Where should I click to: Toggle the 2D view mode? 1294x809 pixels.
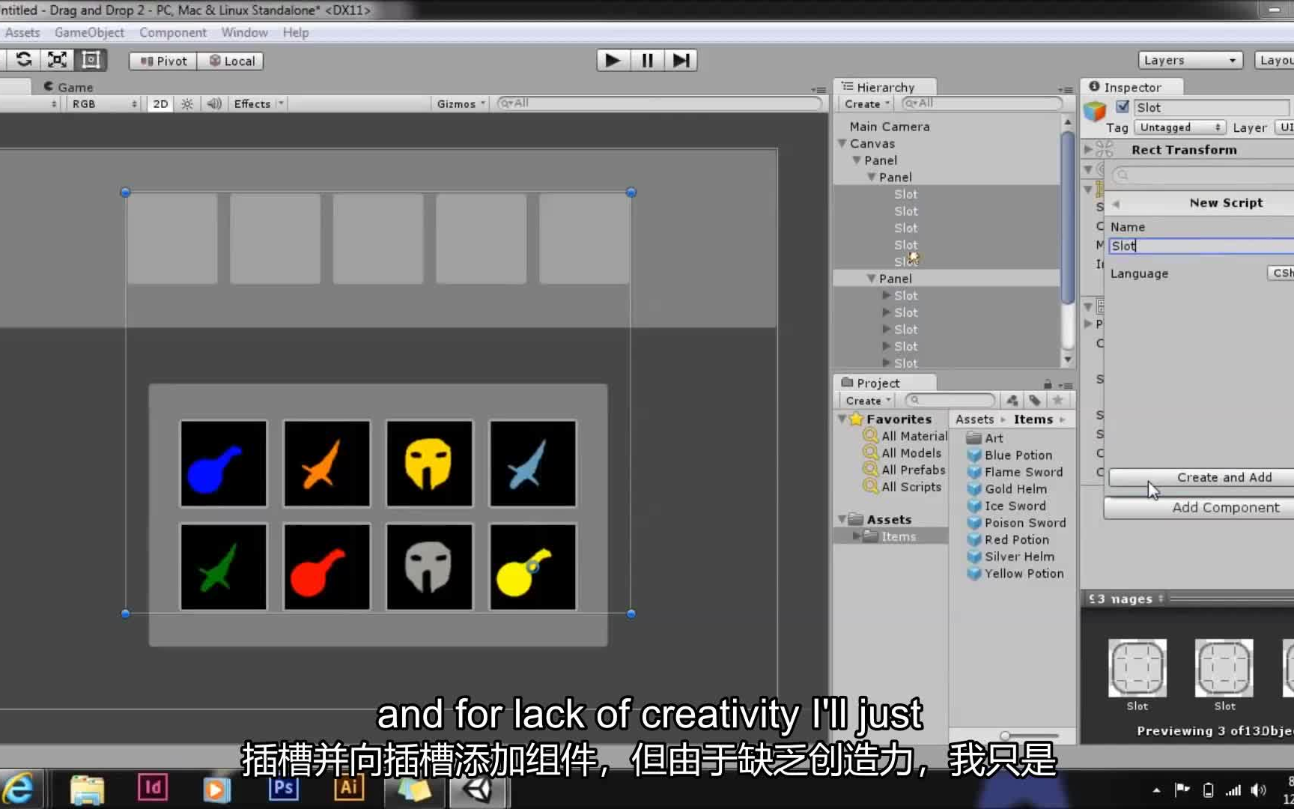159,103
